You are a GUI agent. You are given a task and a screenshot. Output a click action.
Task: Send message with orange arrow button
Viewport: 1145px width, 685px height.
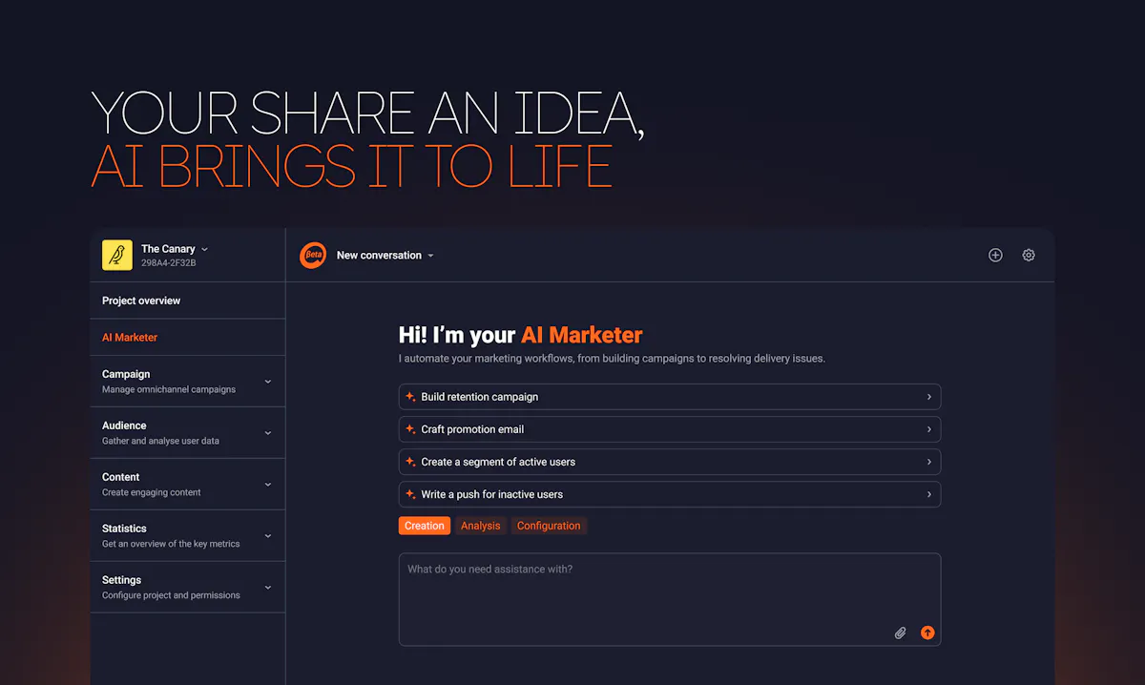(x=927, y=633)
